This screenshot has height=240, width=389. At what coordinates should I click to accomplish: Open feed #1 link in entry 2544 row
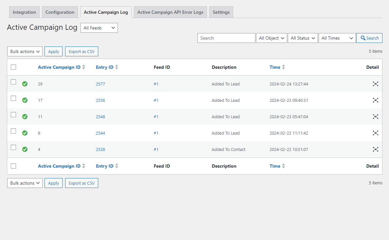pyautogui.click(x=156, y=133)
